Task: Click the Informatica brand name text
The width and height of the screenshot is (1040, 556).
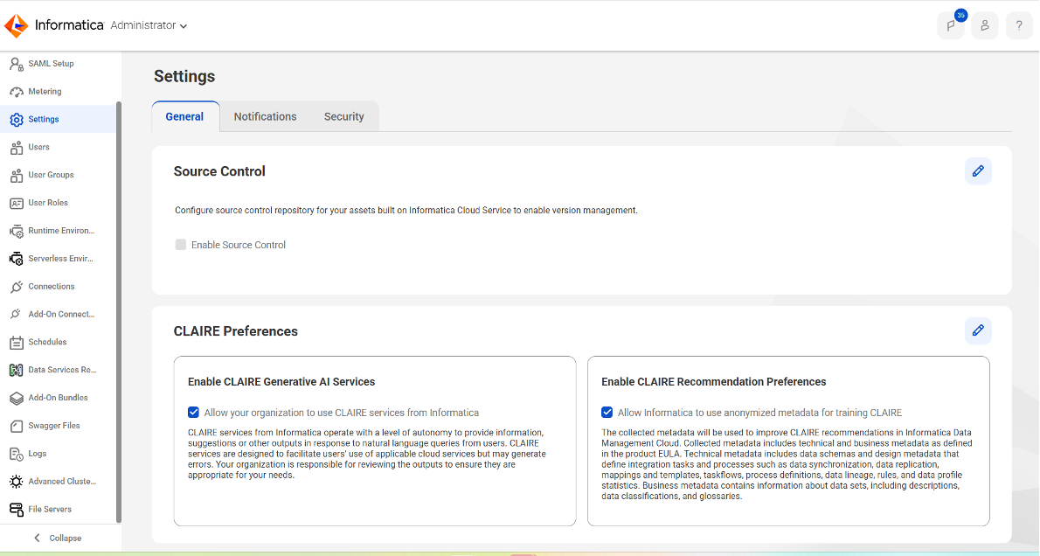Action: tap(69, 25)
